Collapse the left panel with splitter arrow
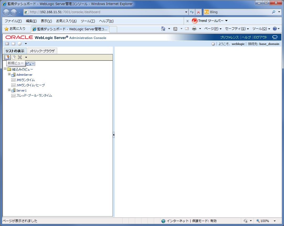This screenshot has width=284, height=226. pos(114,135)
